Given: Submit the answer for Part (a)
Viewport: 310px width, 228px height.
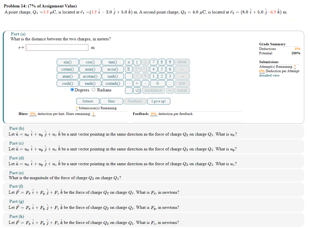Looking at the screenshot, I should 88,101.
